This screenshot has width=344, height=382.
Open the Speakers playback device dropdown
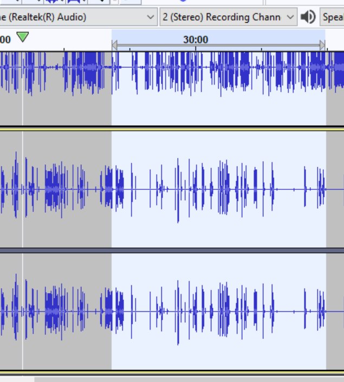pos(332,17)
